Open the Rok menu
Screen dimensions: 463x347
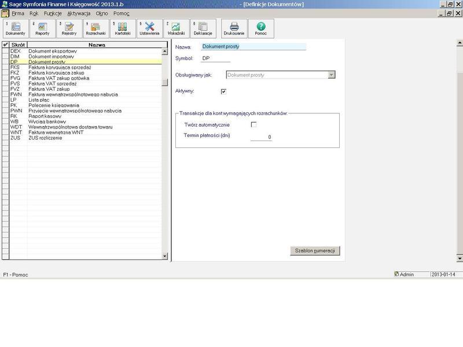point(34,13)
